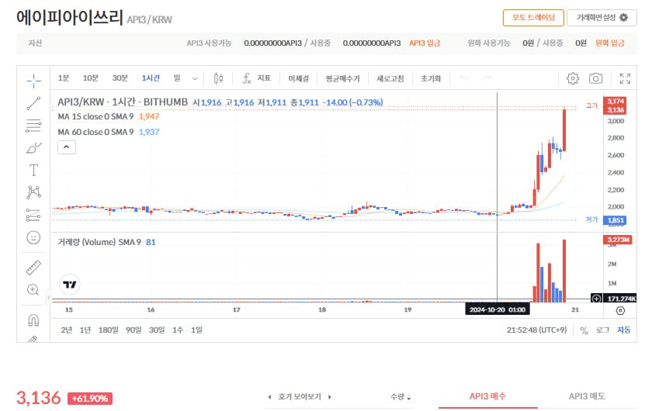This screenshot has height=411, width=645.
Task: Toggle 로그 log scale
Action: [602, 330]
